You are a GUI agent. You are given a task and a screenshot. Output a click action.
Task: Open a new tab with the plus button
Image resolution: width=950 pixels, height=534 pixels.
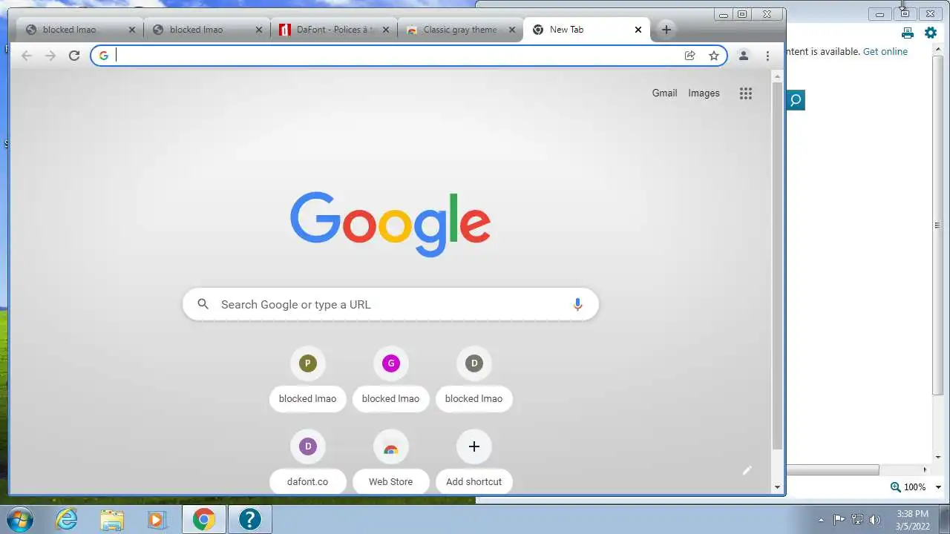666,30
